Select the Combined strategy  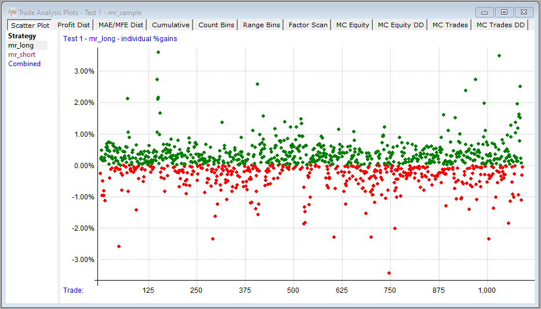point(24,64)
